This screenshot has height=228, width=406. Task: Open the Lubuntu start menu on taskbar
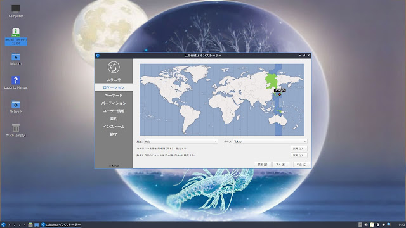click(x=3, y=225)
